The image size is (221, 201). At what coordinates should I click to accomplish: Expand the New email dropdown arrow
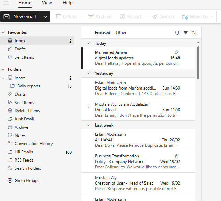click(x=45, y=16)
